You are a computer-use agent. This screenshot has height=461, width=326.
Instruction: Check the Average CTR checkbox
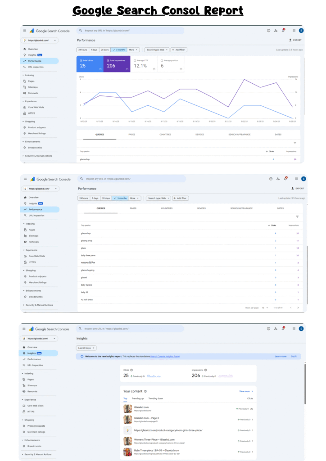(136, 60)
